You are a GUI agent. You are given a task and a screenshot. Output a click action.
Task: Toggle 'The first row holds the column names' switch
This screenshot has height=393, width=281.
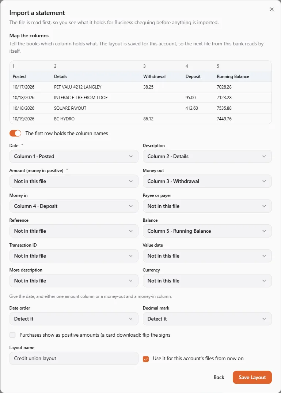(x=15, y=133)
